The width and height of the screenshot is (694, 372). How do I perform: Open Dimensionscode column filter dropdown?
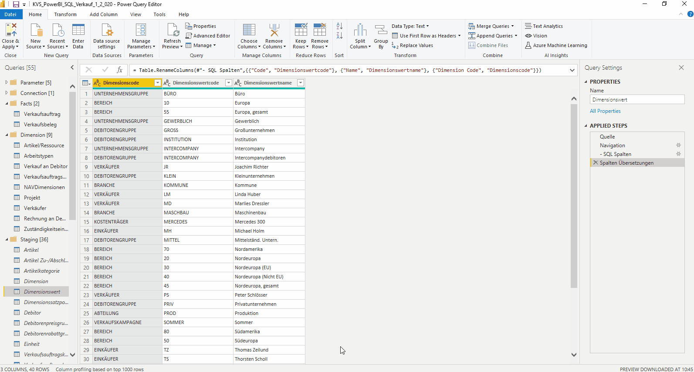coord(158,83)
